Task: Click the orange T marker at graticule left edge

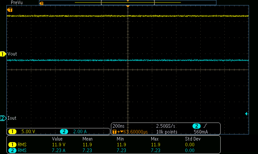Action: pyautogui.click(x=10, y=10)
